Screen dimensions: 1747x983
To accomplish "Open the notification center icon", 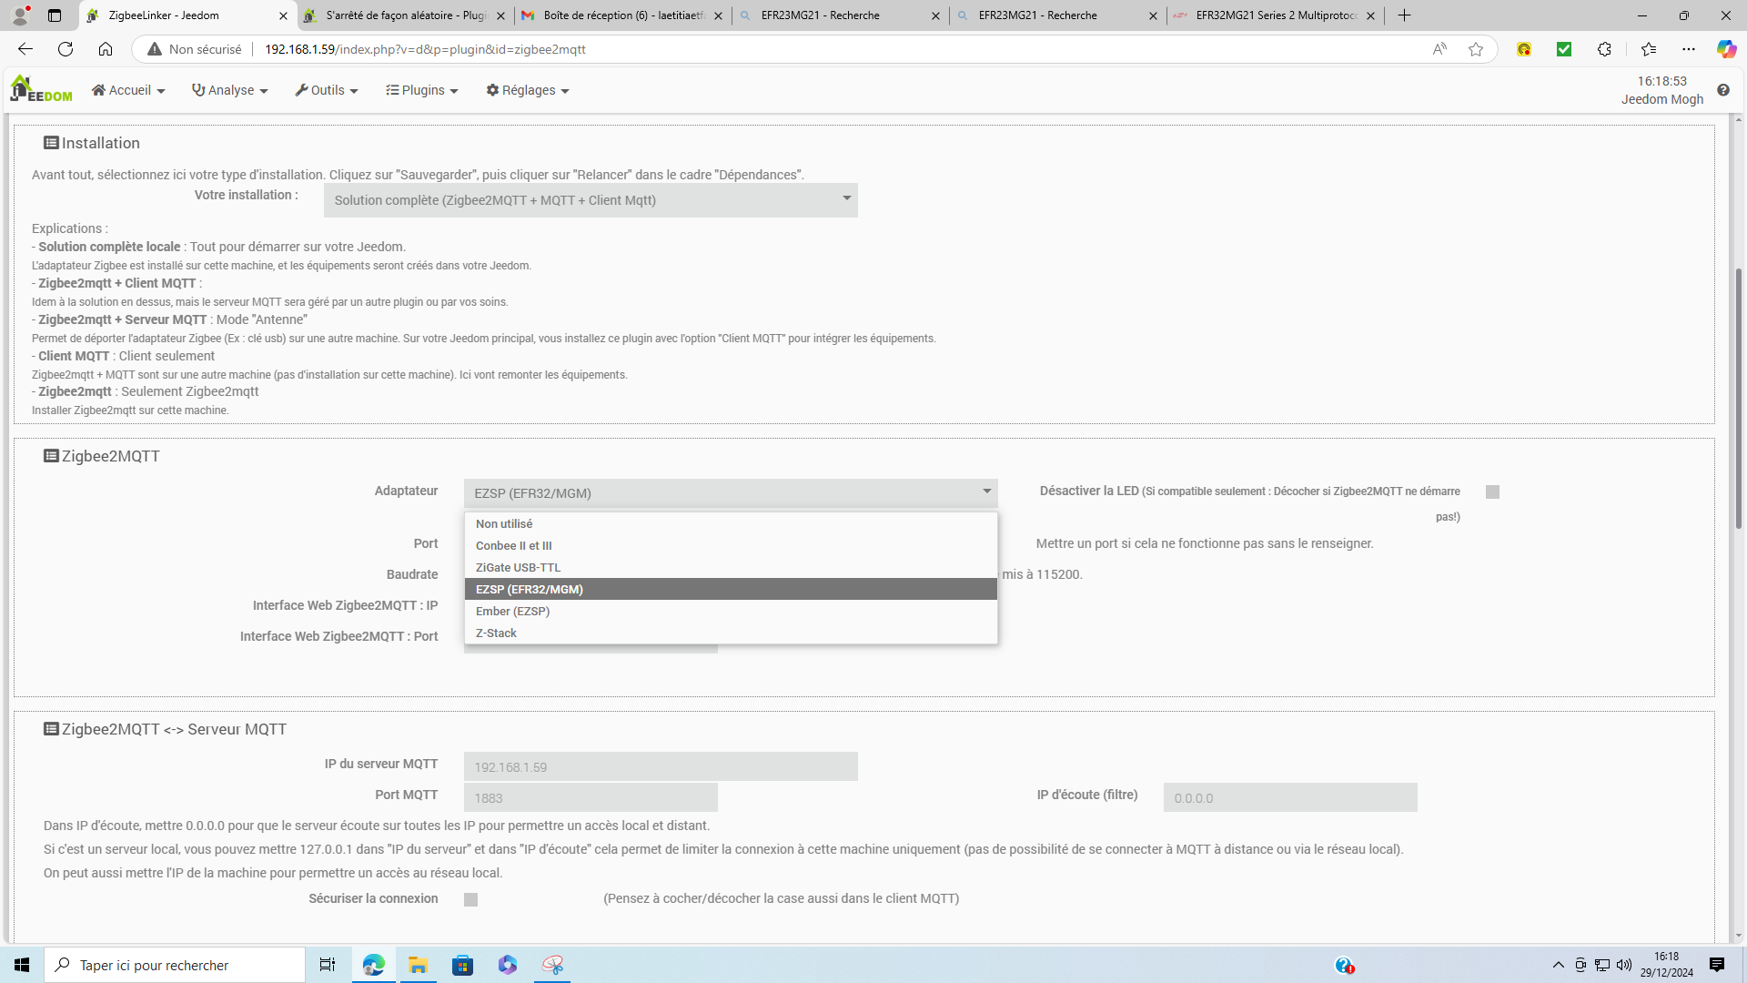I will tap(1717, 965).
